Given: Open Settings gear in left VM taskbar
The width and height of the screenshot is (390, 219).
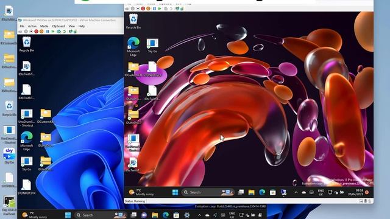Looking at the screenshot, I should [187, 215].
